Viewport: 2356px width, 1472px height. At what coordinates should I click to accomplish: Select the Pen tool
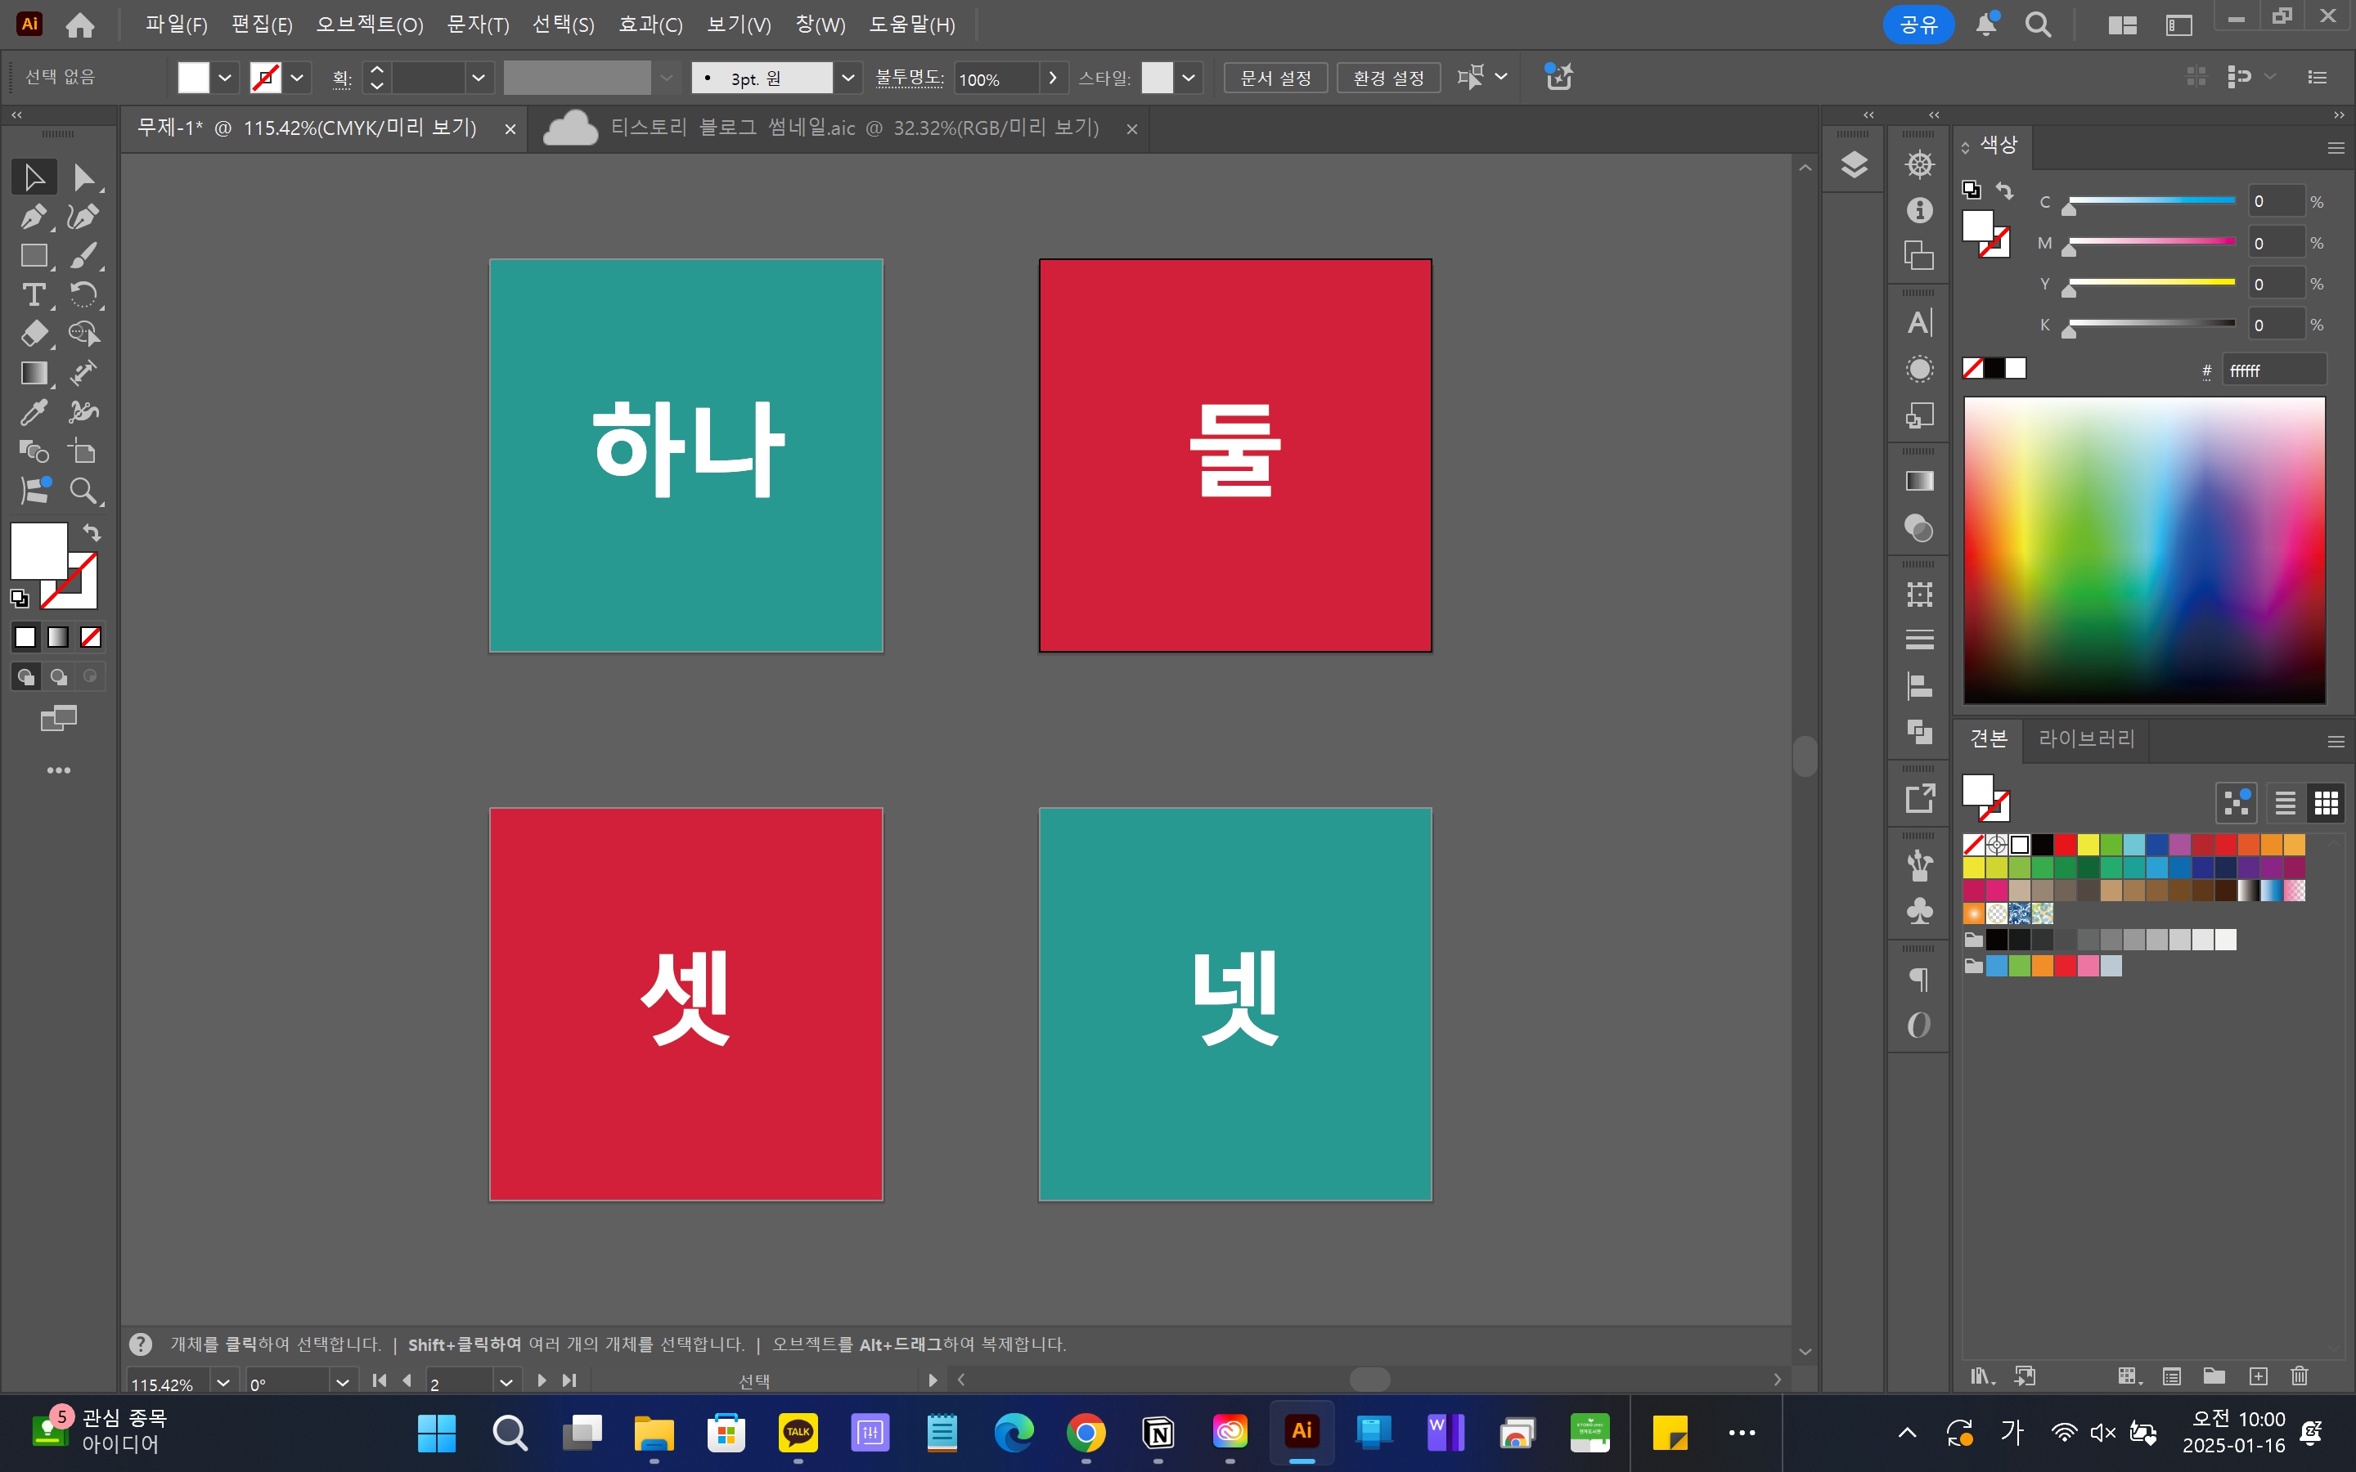tap(34, 216)
